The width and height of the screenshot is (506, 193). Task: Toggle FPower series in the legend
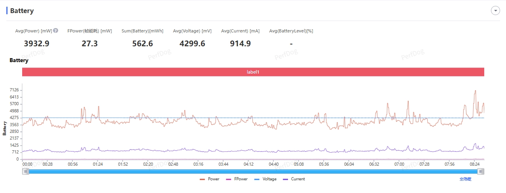(x=237, y=179)
